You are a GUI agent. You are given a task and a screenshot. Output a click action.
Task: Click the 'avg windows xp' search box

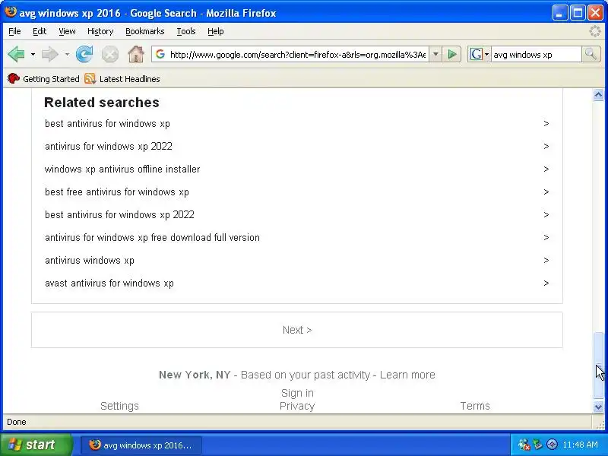537,54
